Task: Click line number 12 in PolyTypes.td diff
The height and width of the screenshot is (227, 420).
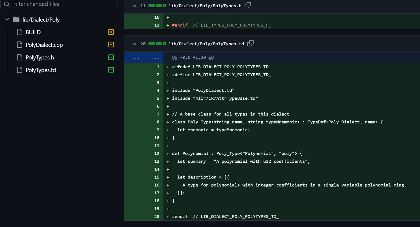Action: (157, 153)
